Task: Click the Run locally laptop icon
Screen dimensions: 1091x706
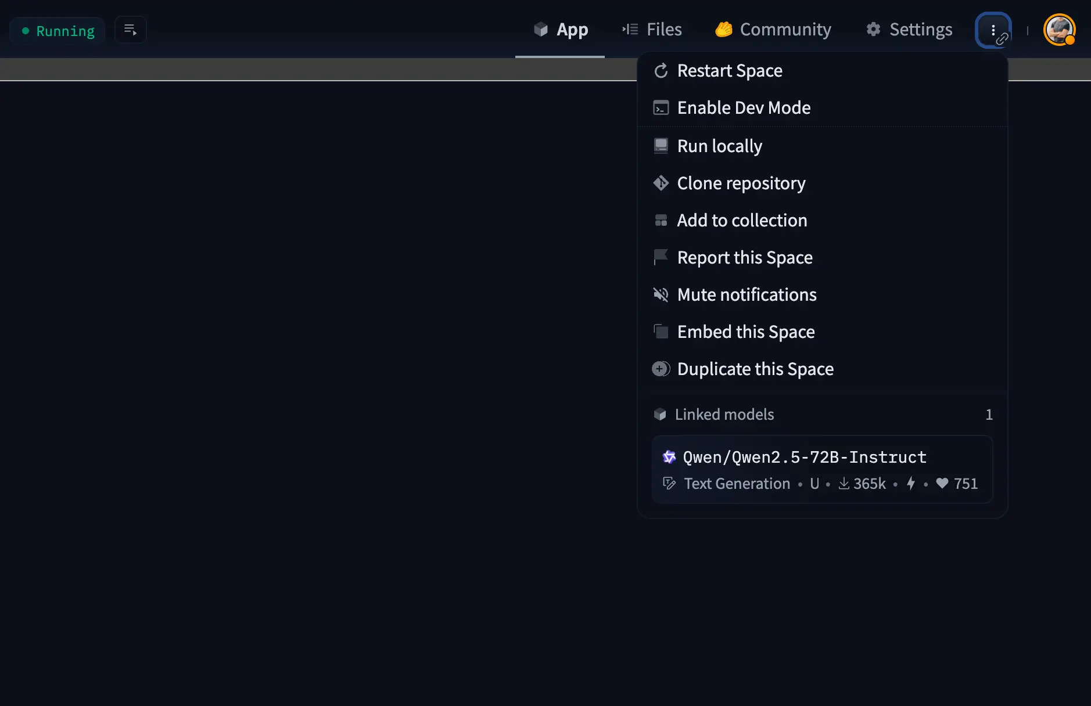Action: point(661,146)
